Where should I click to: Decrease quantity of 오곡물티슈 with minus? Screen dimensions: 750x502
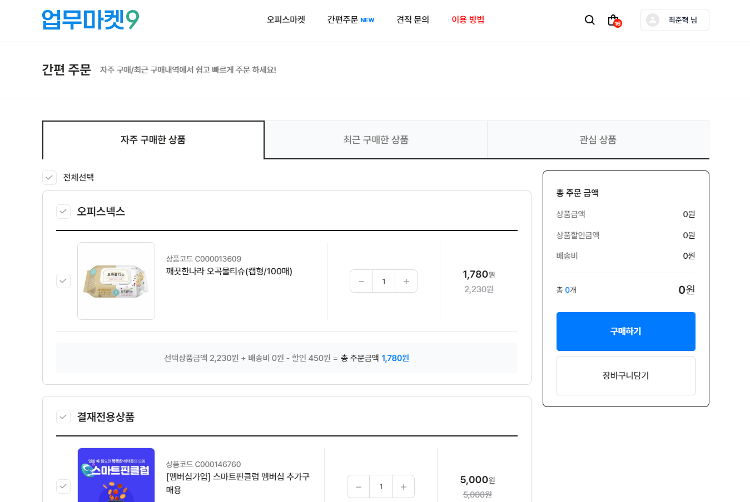pyautogui.click(x=361, y=281)
